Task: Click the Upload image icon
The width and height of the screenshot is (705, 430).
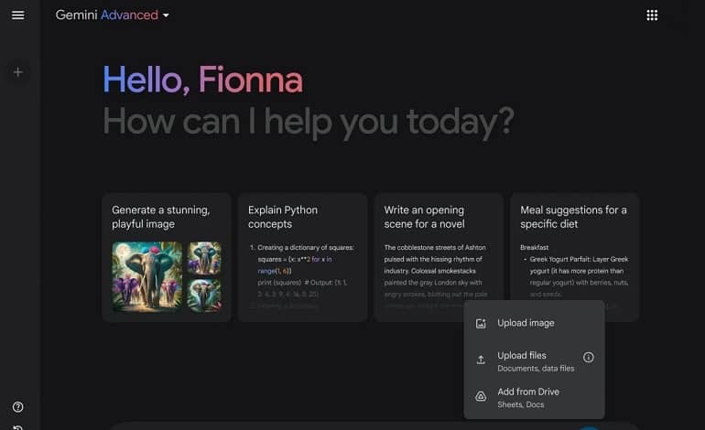Action: [x=481, y=324]
